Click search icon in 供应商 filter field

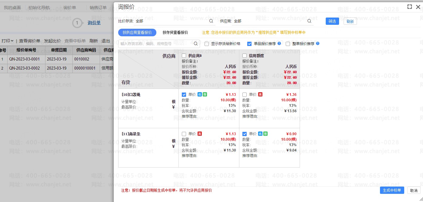coord(309,21)
